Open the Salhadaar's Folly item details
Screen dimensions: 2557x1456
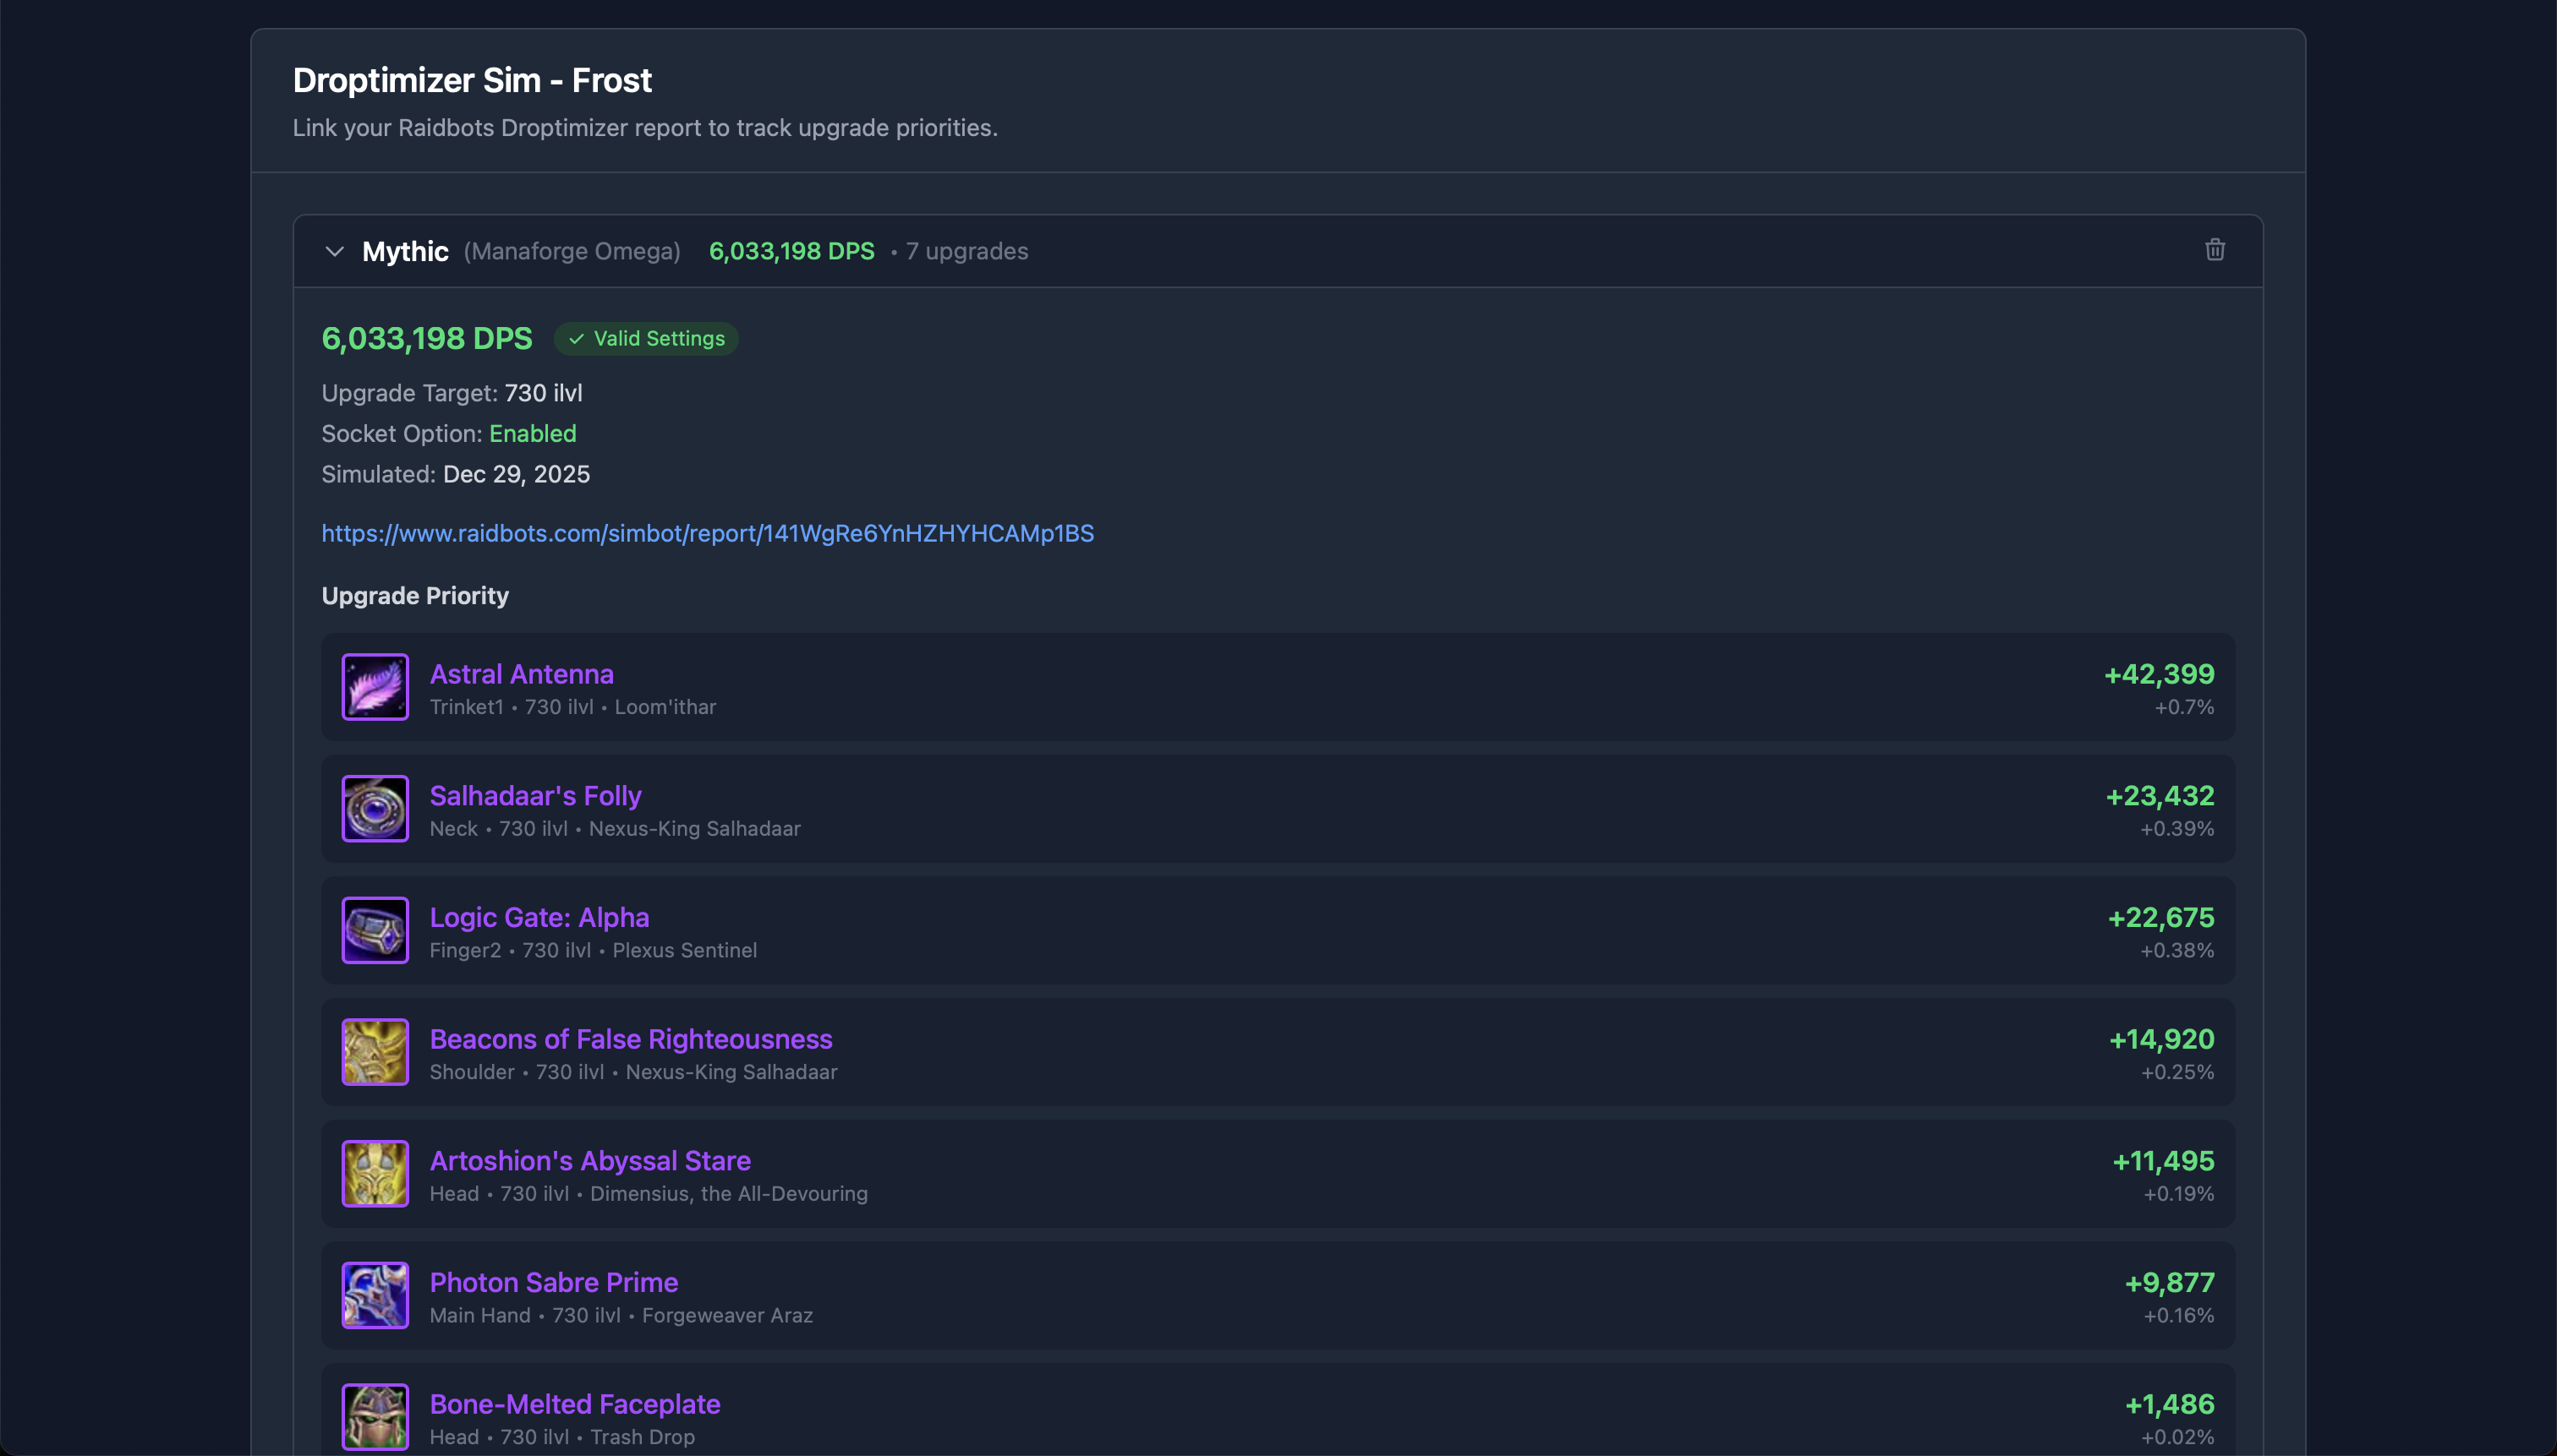click(535, 796)
